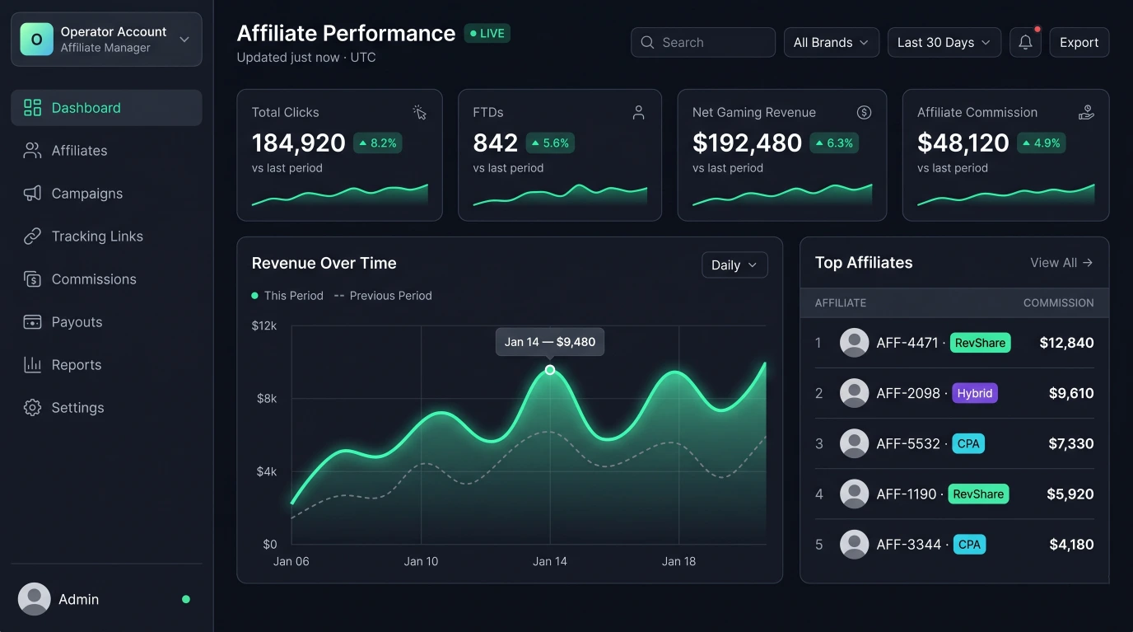This screenshot has width=1133, height=632.
Task: Click the Affiliates people icon in sidebar
Action: click(x=32, y=151)
